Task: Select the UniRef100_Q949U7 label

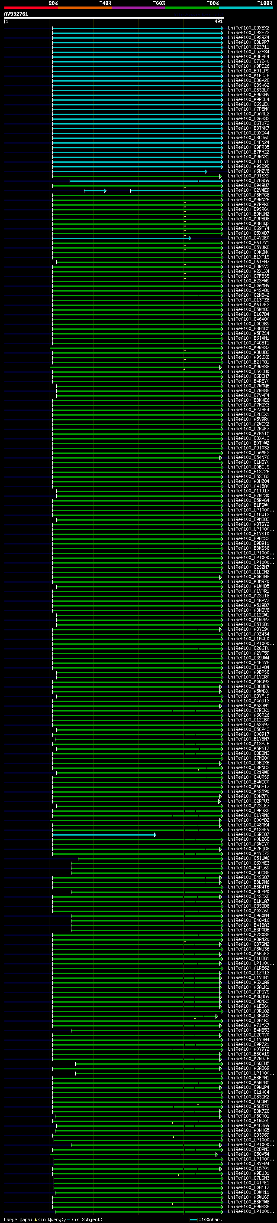Action: (x=248, y=185)
